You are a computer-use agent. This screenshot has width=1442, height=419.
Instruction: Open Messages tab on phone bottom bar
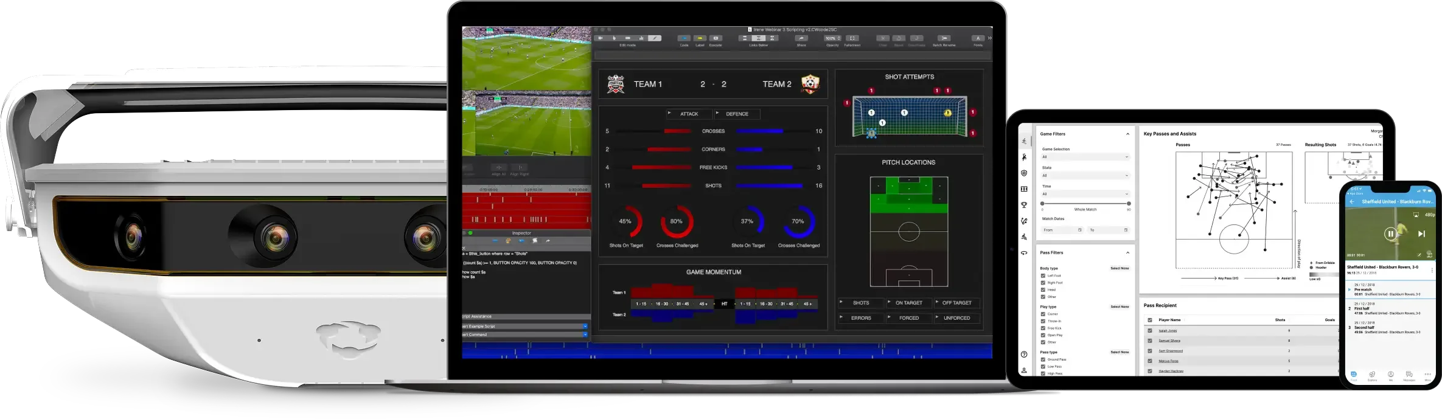[1409, 375]
